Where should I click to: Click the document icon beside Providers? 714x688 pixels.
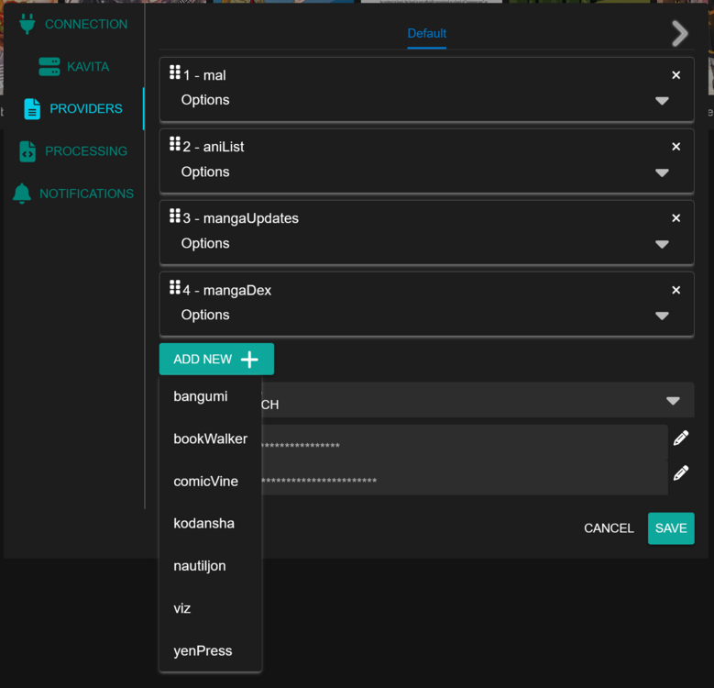[32, 109]
